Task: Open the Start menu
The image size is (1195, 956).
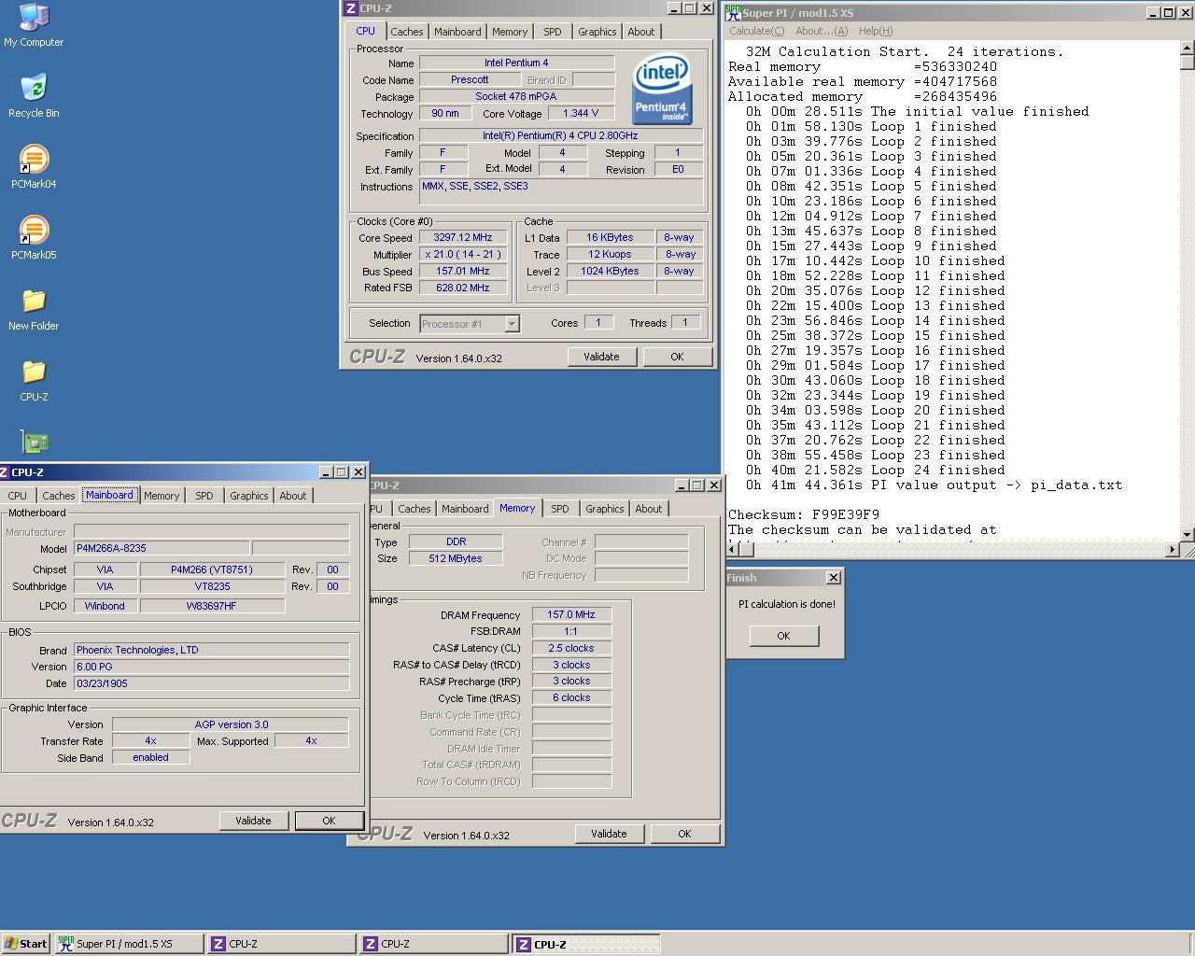Action: pos(25,944)
